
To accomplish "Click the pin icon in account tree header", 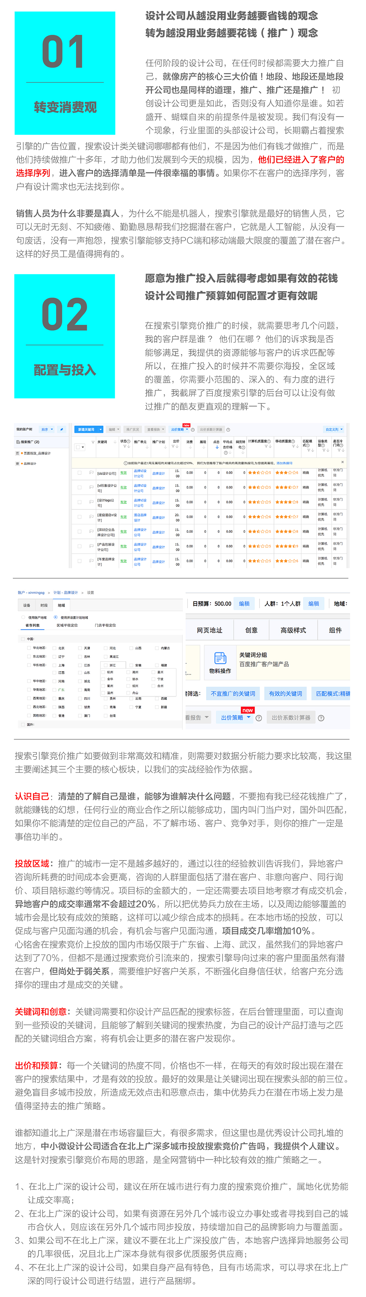I will pyautogui.click(x=62, y=430).
